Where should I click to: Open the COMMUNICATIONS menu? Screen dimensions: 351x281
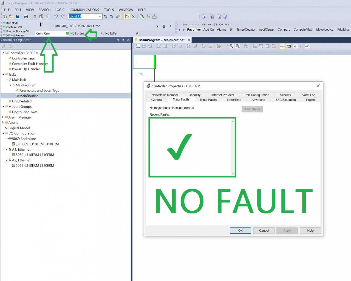tap(84, 10)
